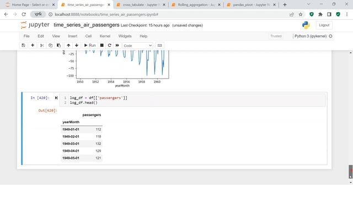Click the Jupyter logo
Screen dimensions: 353x198
coord(35,25)
